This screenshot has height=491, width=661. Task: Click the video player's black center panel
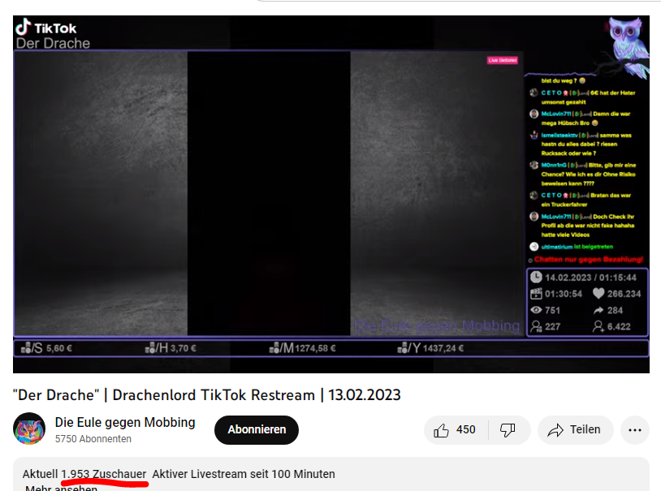pos(269,193)
